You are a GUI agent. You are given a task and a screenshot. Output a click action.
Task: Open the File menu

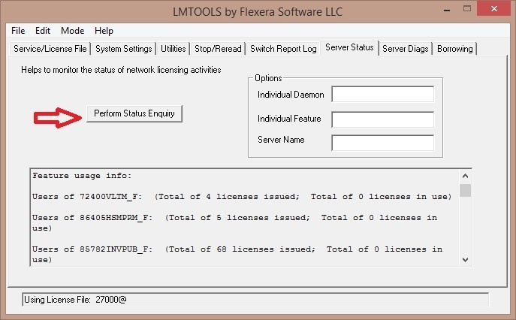[18, 31]
